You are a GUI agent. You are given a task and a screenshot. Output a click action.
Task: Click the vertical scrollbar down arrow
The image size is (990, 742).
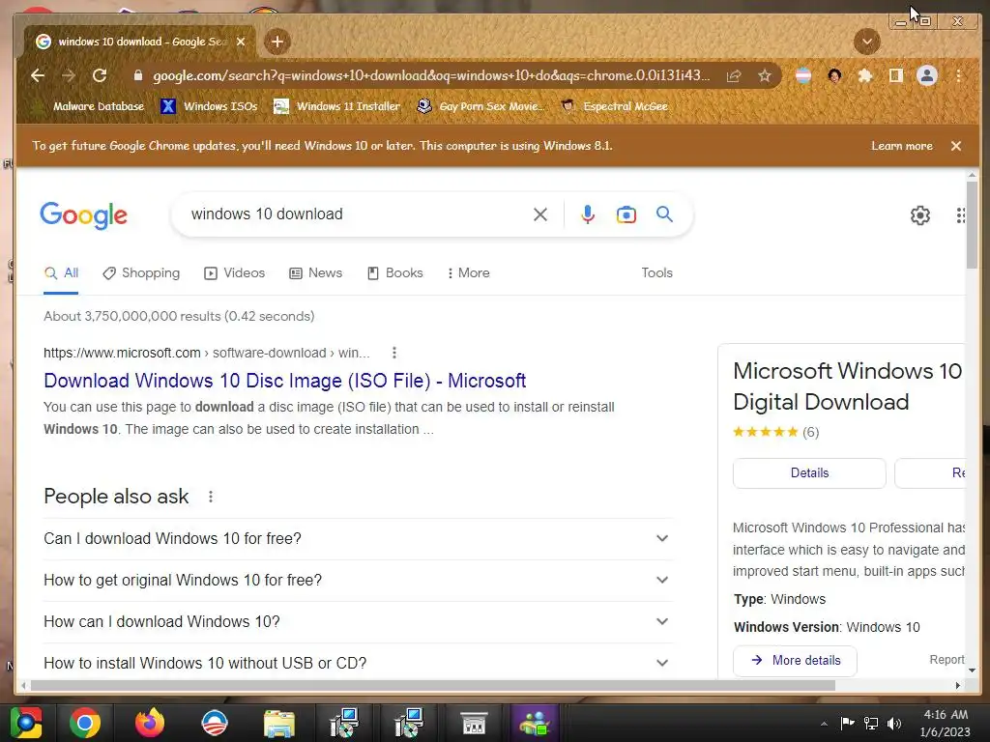point(972,671)
